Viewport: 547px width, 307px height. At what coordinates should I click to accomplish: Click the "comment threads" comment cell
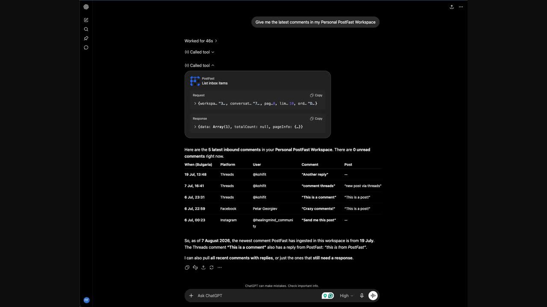coord(318,186)
